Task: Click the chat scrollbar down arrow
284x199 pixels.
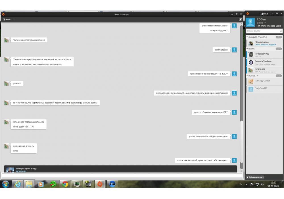Action: (x=241, y=171)
